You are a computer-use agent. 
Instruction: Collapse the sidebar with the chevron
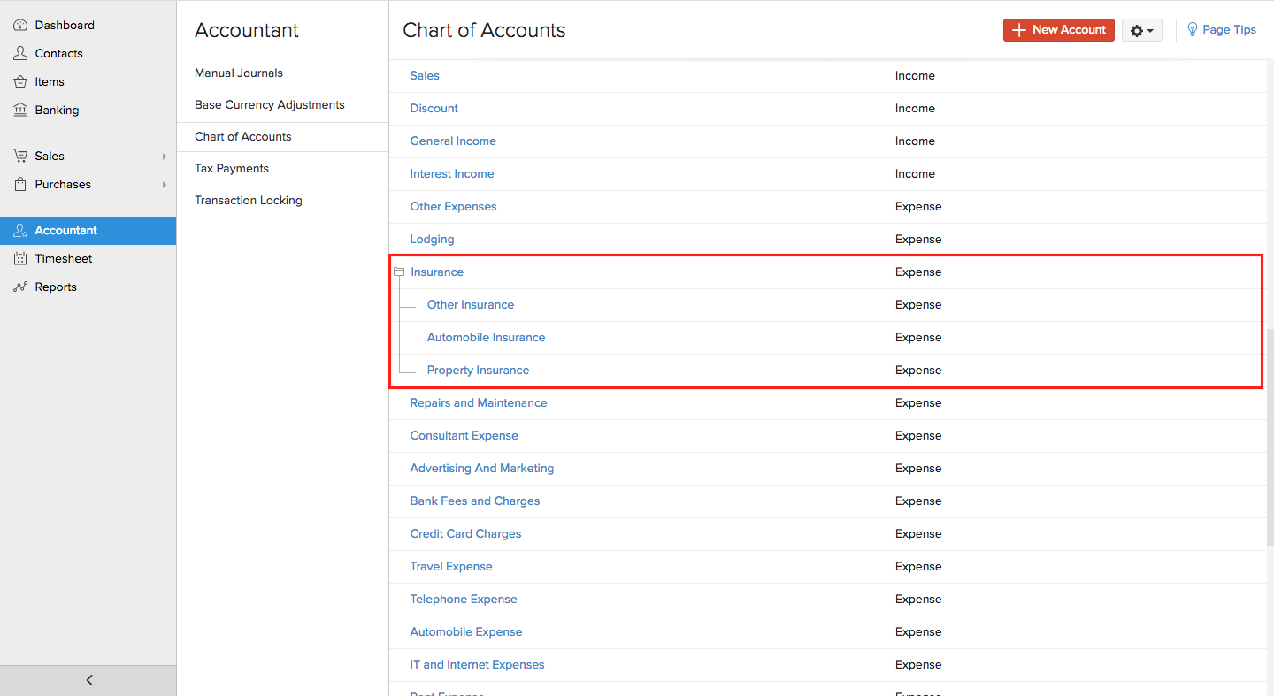tap(88, 680)
